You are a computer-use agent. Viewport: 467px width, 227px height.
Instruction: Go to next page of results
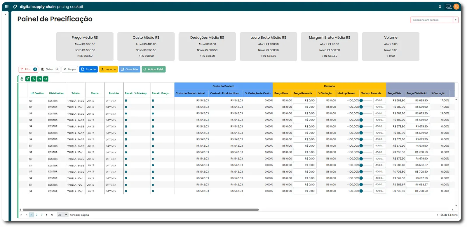(x=47, y=215)
